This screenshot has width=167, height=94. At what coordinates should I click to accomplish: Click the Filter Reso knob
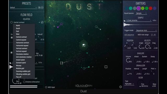pyautogui.click(x=152, y=83)
